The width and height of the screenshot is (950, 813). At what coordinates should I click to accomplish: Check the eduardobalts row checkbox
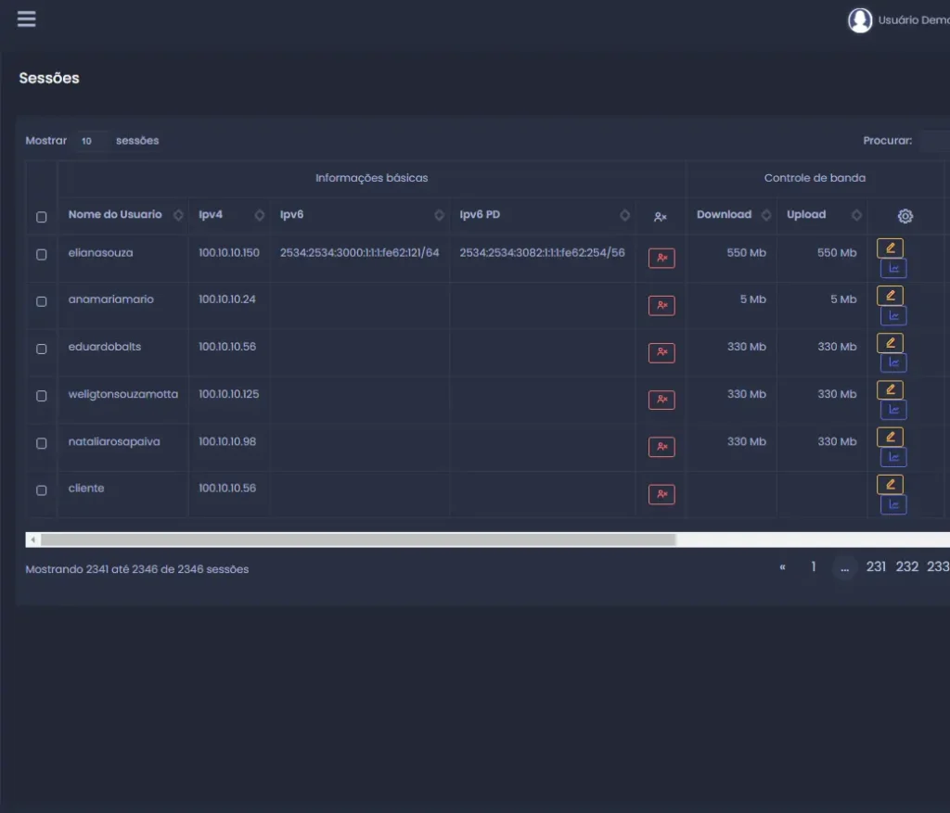point(41,349)
